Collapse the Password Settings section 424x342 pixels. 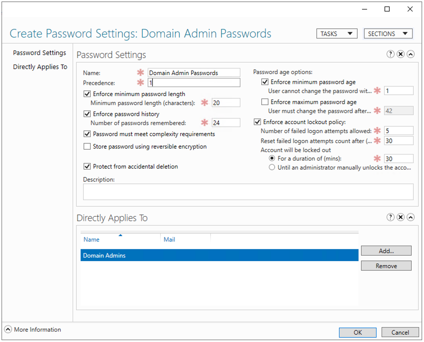coord(411,54)
